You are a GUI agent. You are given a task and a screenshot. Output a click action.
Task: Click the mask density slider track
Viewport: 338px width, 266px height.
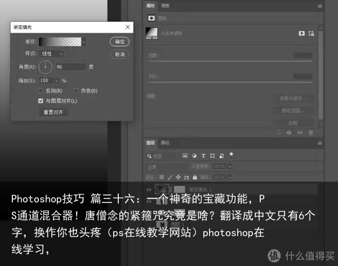click(230, 61)
